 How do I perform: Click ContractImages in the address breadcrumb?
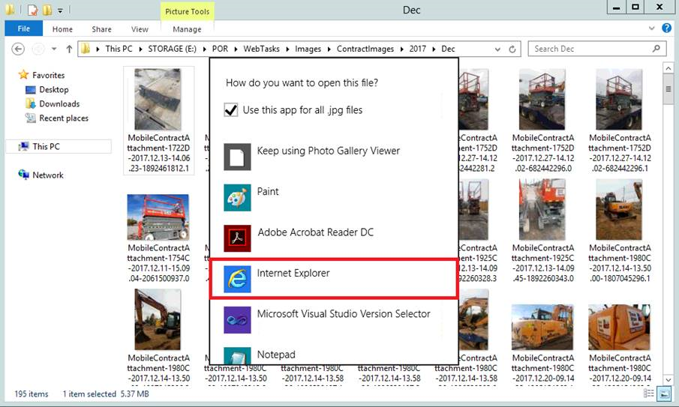pos(365,49)
